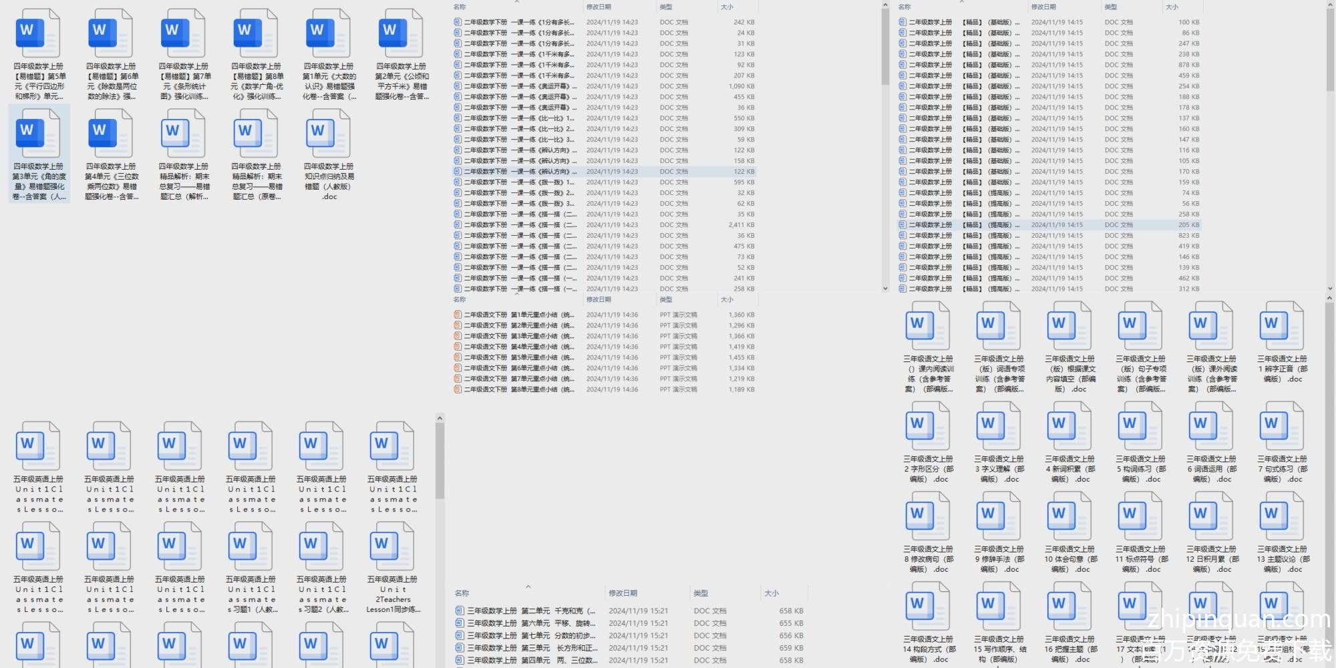Select 三年级语文上册 5 构词练习 Word file
The height and width of the screenshot is (668, 1336).
click(x=1140, y=428)
